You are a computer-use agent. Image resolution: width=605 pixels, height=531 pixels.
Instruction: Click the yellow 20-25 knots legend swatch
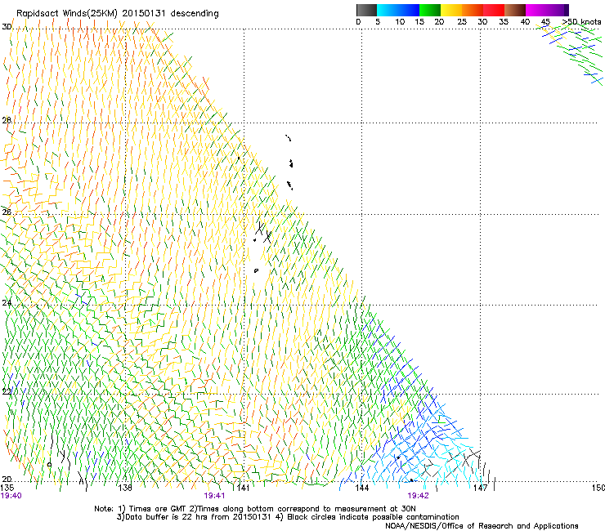(x=451, y=10)
